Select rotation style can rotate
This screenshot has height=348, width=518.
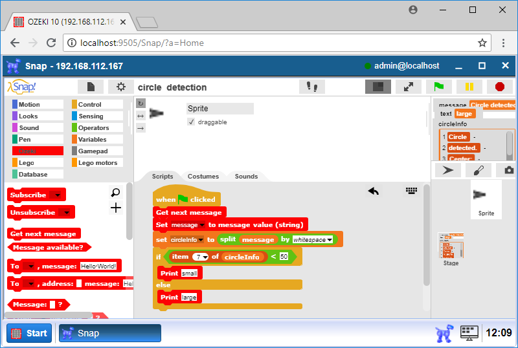[x=141, y=103]
